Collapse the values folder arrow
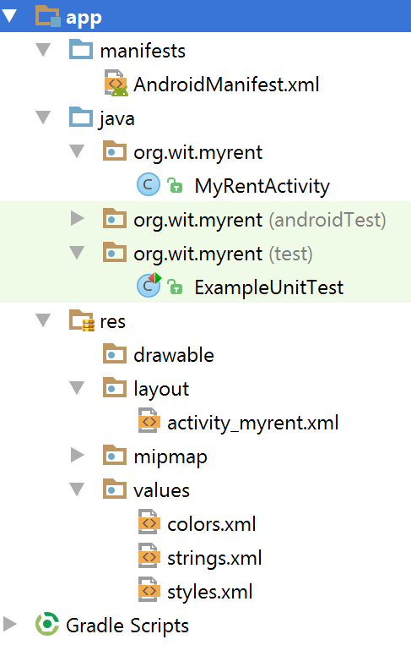The image size is (411, 645). click(77, 489)
